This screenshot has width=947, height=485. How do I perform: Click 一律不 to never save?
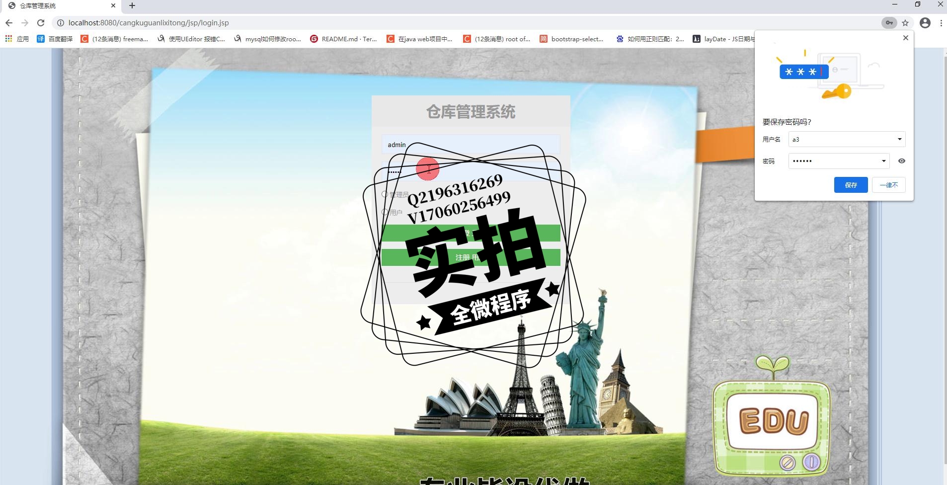click(888, 185)
